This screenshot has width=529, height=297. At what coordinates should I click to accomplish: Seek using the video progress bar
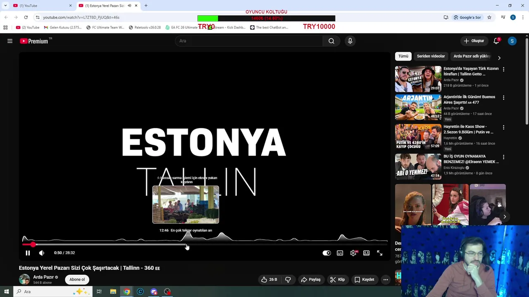point(205,245)
